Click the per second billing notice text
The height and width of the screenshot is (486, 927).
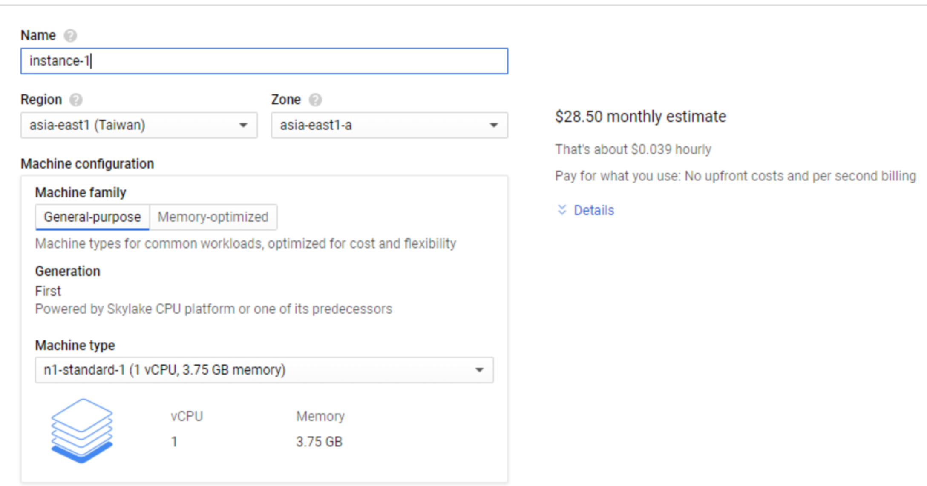pos(735,176)
